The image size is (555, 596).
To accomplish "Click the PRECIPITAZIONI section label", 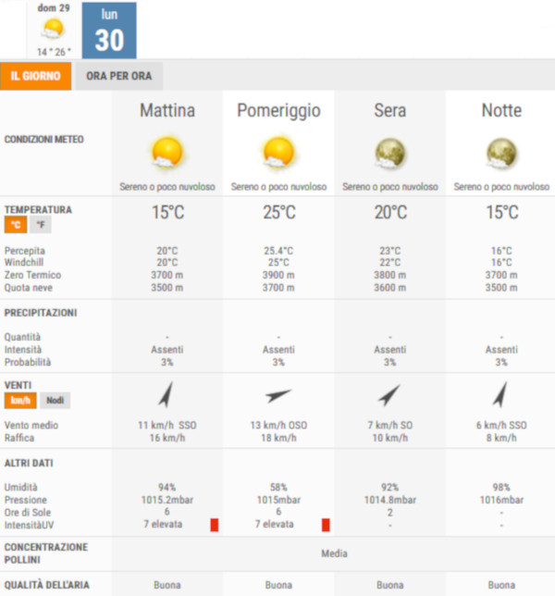I will (x=41, y=313).
